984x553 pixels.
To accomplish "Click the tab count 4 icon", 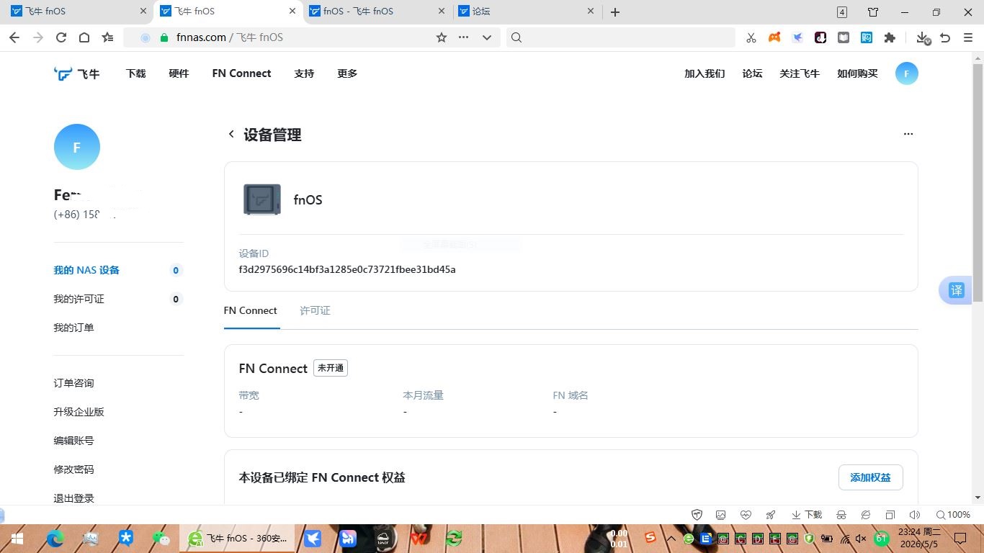I will click(x=842, y=12).
